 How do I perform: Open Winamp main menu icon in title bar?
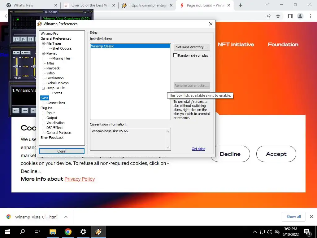[11, 12]
